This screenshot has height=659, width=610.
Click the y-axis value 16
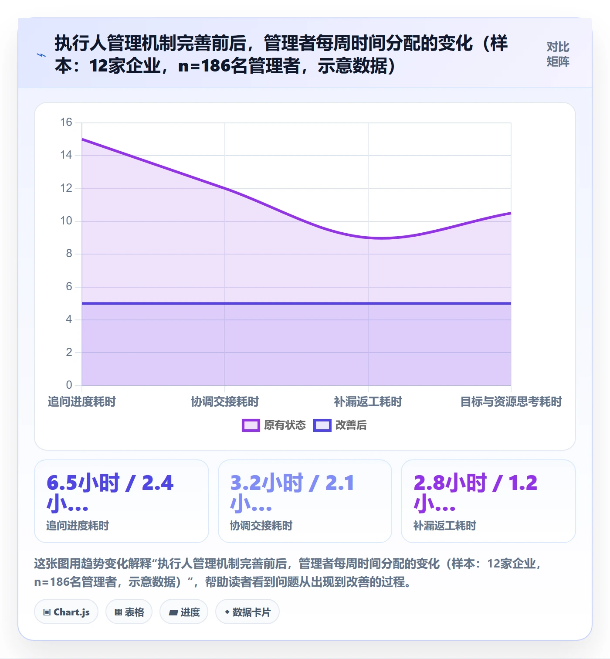66,122
